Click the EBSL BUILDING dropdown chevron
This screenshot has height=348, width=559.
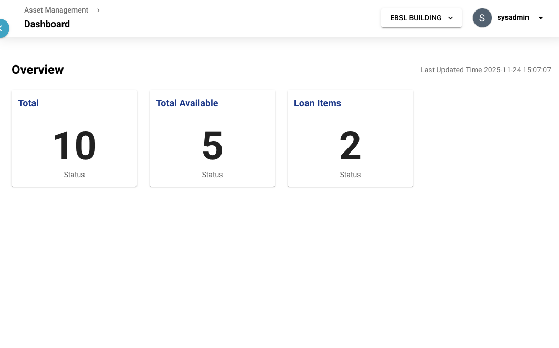click(x=450, y=18)
